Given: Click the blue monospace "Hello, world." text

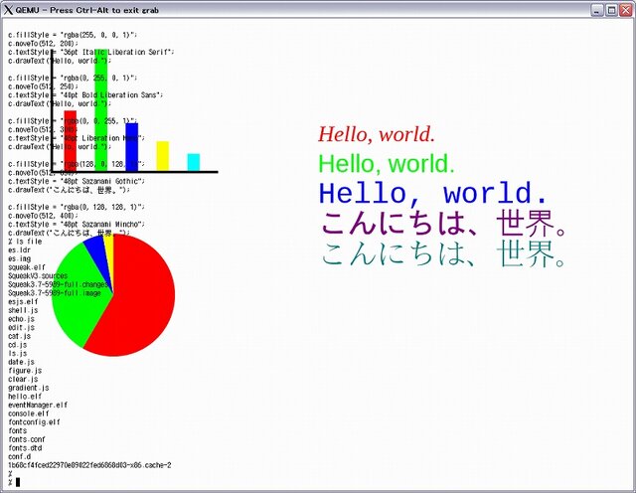Looking at the screenshot, I should (x=432, y=193).
